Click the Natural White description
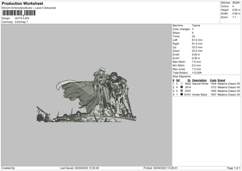The height and width of the screenshot is (171, 242). [200, 83]
